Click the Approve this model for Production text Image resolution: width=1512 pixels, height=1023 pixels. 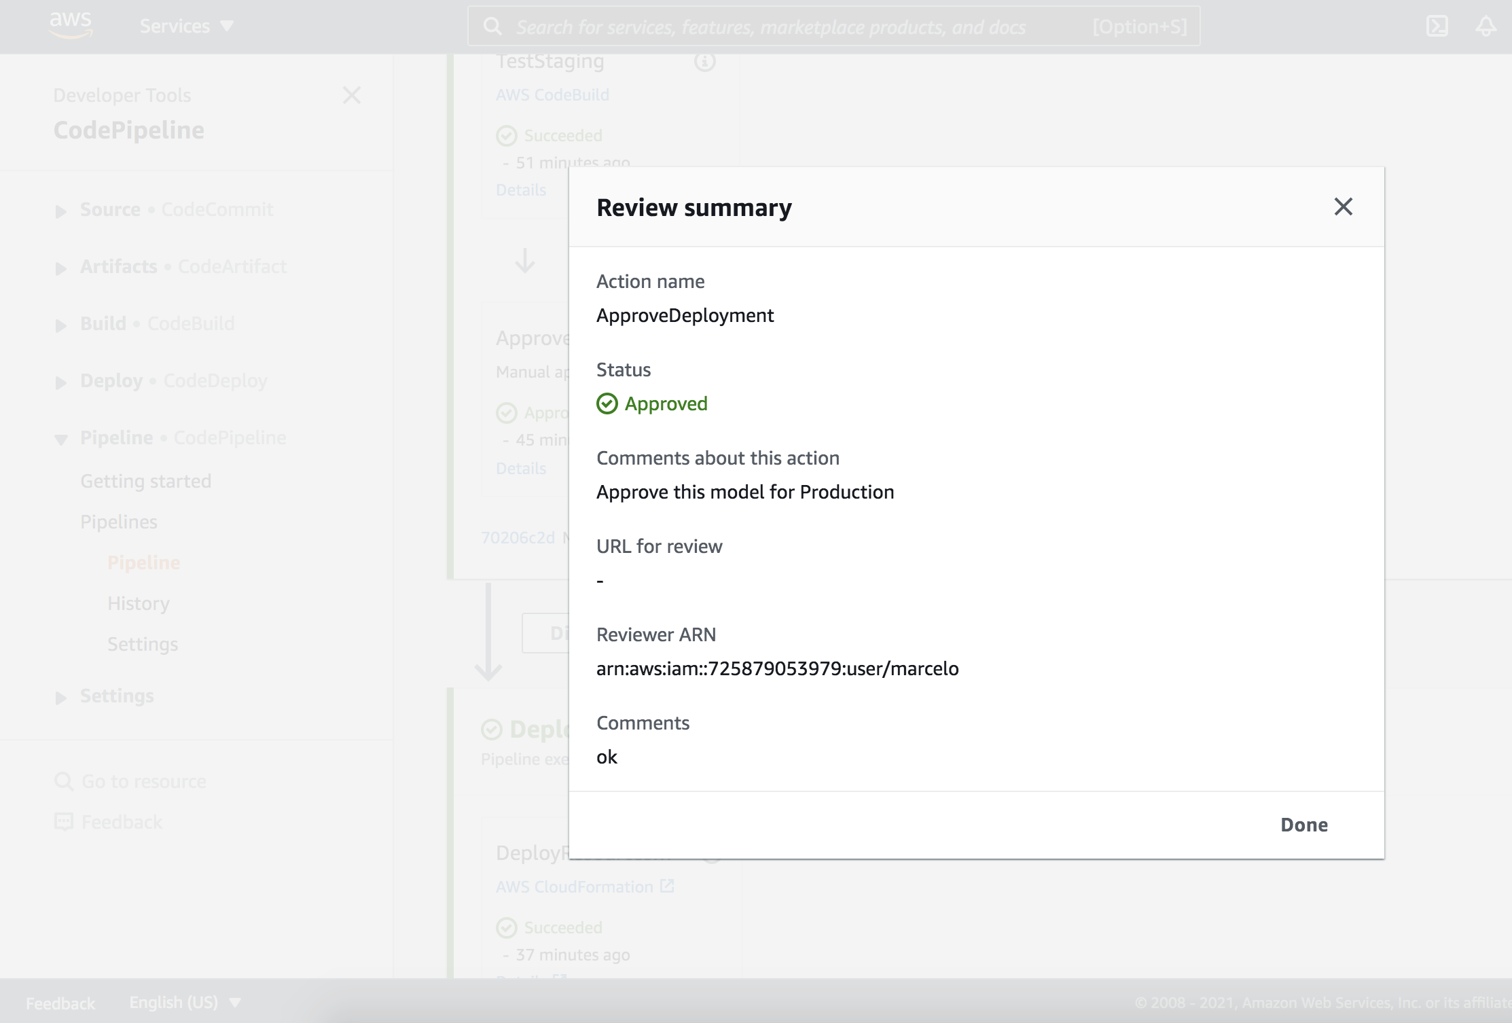tap(745, 492)
